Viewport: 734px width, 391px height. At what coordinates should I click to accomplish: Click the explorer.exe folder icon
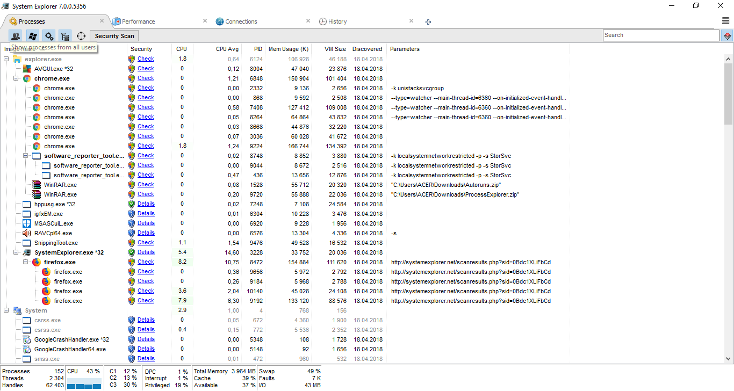click(x=17, y=59)
